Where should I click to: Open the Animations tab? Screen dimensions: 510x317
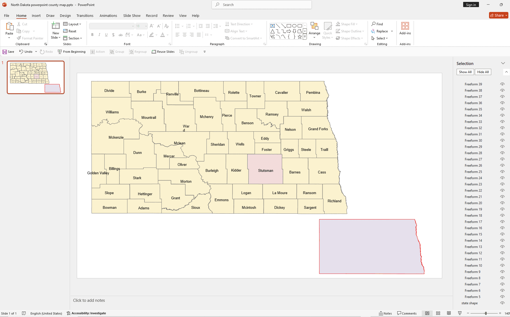[x=108, y=15]
